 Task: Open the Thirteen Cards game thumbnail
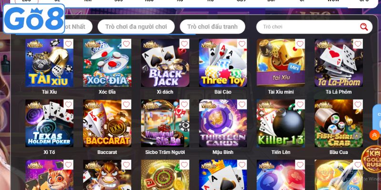tap(223, 123)
